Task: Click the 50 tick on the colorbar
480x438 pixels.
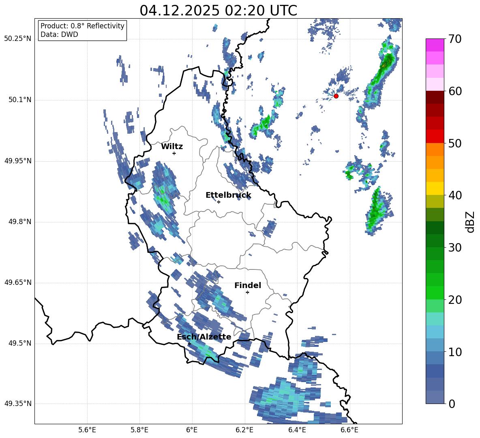Action: pos(454,143)
